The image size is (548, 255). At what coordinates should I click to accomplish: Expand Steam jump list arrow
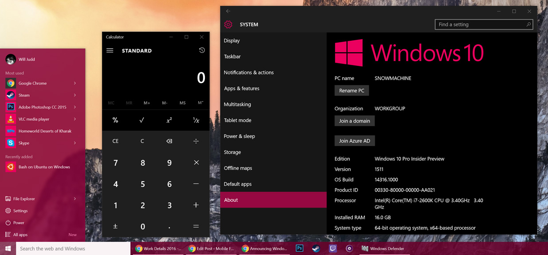75,95
